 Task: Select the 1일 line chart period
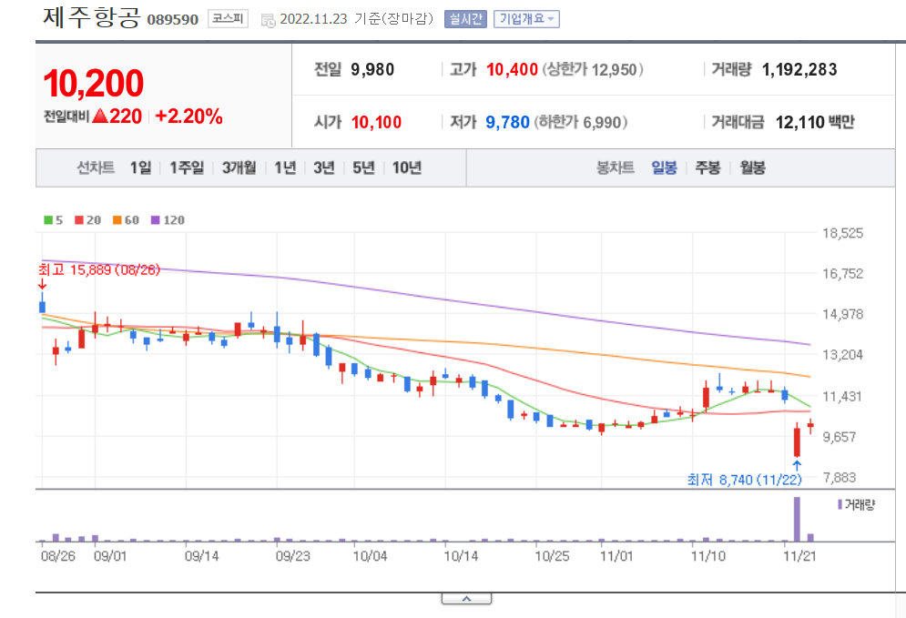point(140,167)
